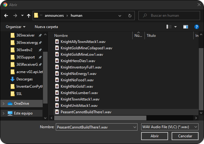
Task: Click the horizontal scrollbar of file list
Action: 101,118
